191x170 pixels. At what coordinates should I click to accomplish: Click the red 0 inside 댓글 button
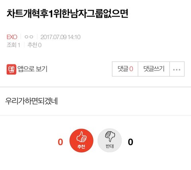click(x=131, y=69)
